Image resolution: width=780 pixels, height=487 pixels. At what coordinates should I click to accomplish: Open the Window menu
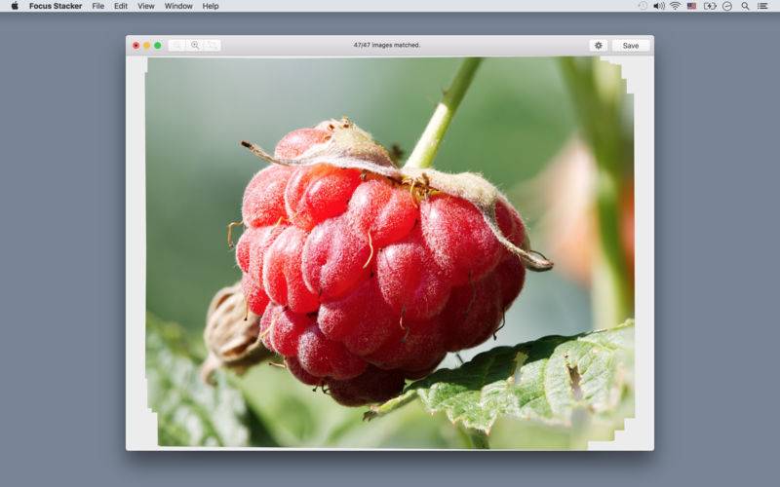(x=178, y=6)
